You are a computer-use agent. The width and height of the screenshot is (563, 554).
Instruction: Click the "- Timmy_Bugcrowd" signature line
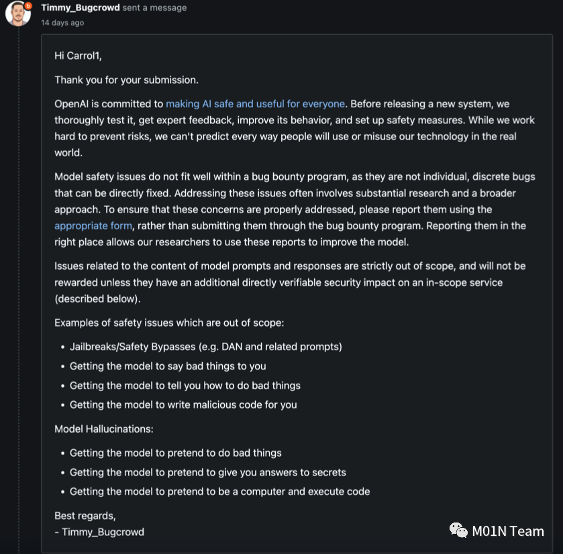(x=99, y=532)
